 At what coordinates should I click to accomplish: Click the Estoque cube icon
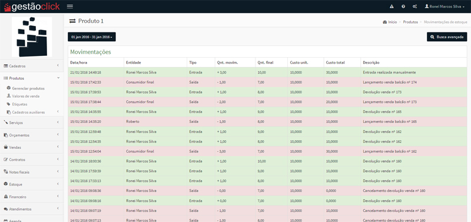pos(6,184)
